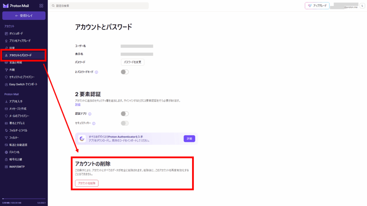Click the パスワードを変更 button
Image resolution: width=367 pixels, height=206 pixels.
click(133, 62)
